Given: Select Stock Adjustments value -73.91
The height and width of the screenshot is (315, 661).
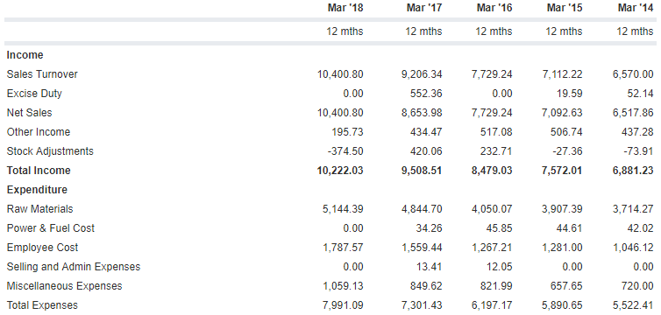Looking at the screenshot, I should (638, 151).
